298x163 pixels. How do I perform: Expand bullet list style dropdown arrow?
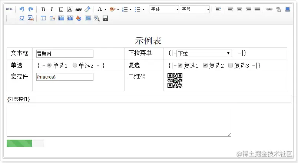coord(143,9)
